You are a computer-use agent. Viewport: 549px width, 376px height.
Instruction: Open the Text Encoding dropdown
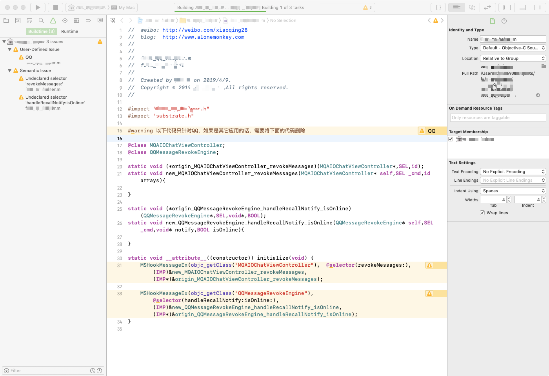[x=513, y=171]
